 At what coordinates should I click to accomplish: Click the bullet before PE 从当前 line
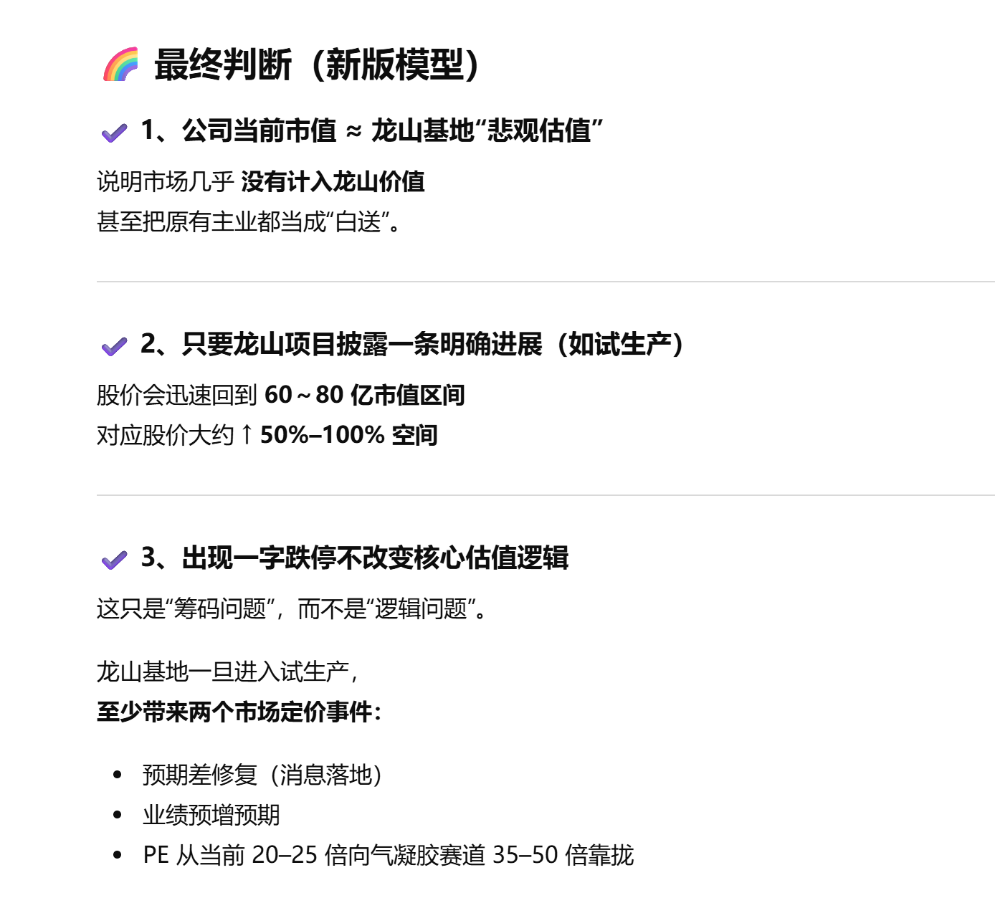pos(118,855)
